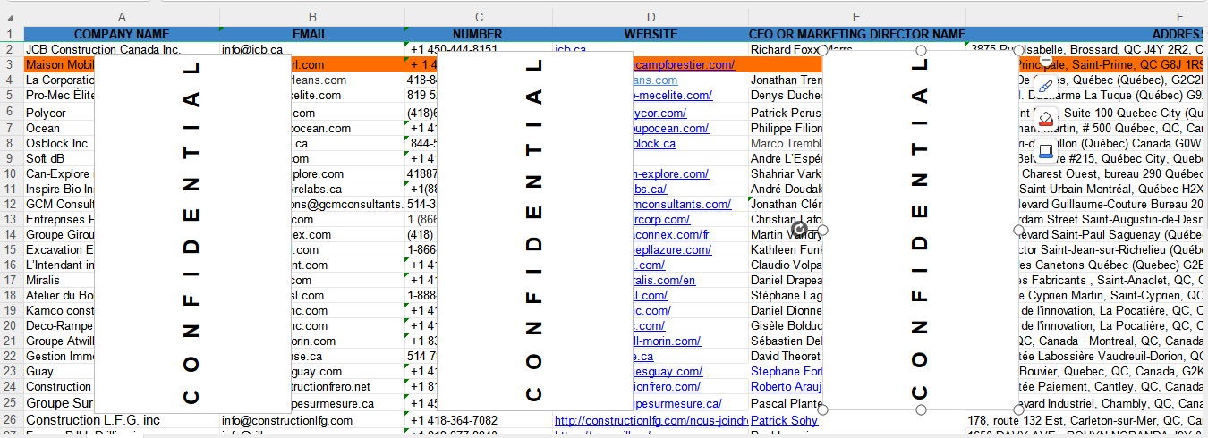The width and height of the screenshot is (1208, 438).
Task: Click the Groupe Atwill company cell
Action: coord(59,341)
